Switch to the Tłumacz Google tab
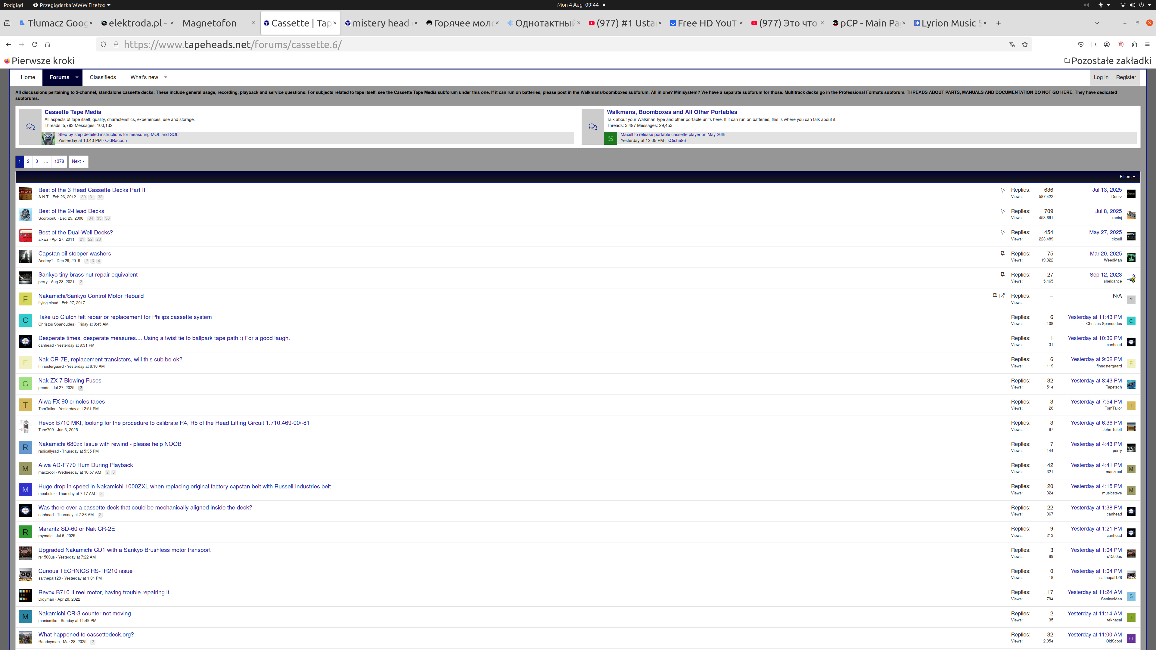The height and width of the screenshot is (650, 1156). click(x=56, y=23)
